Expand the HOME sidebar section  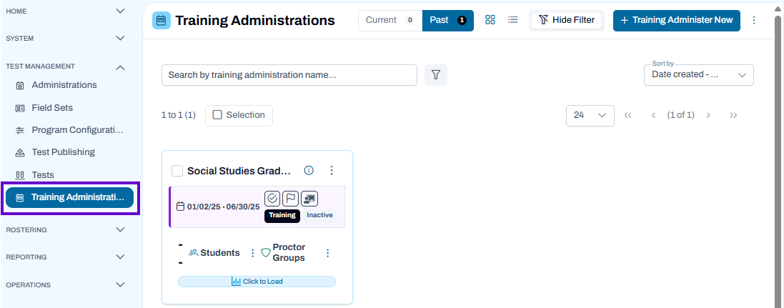click(x=120, y=11)
